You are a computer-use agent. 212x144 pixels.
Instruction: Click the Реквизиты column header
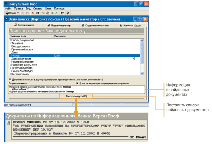99,36
